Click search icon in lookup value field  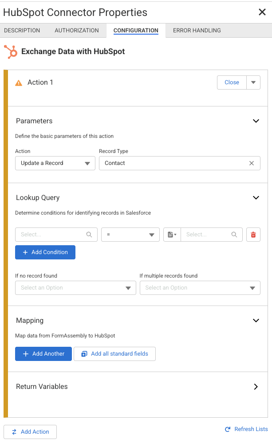pyautogui.click(x=234, y=235)
